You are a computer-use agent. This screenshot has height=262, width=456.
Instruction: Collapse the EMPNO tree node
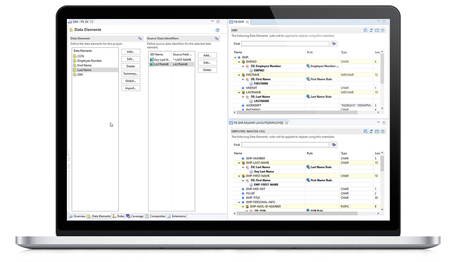239,62
